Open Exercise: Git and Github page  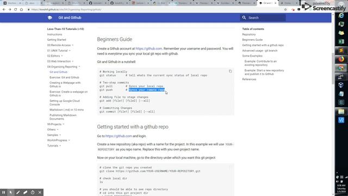[x=64, y=77]
